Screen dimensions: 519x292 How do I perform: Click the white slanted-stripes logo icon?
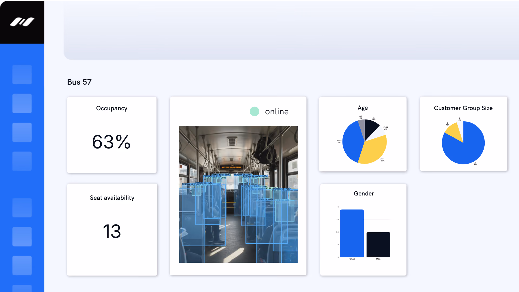(22, 22)
